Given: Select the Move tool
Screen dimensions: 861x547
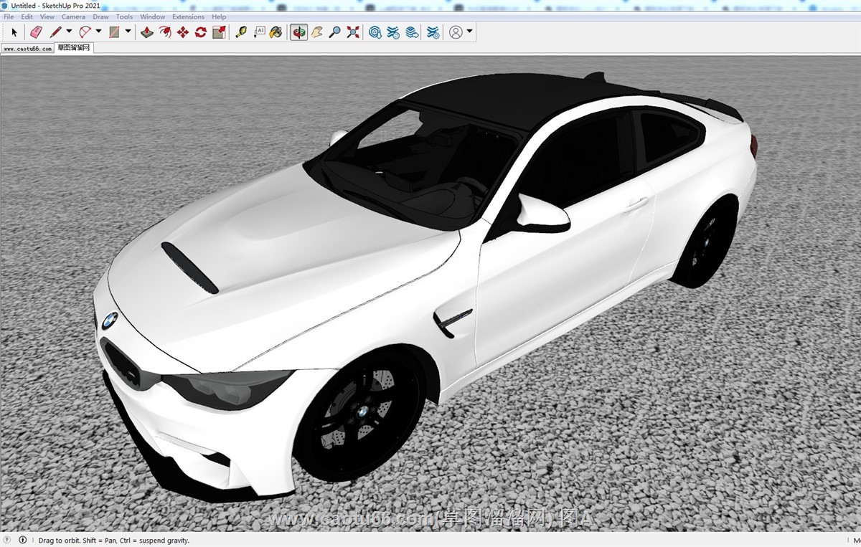Looking at the screenshot, I should pos(183,32).
